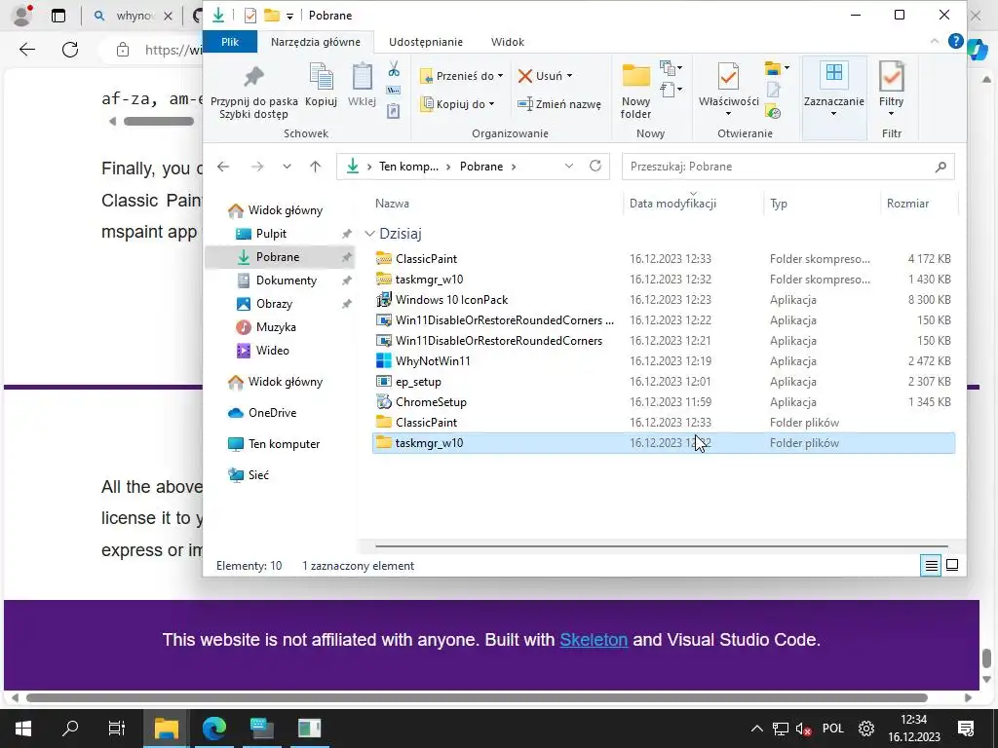Click the copy path icon below scissors
The height and width of the screenshot is (748, 998).
point(394,90)
